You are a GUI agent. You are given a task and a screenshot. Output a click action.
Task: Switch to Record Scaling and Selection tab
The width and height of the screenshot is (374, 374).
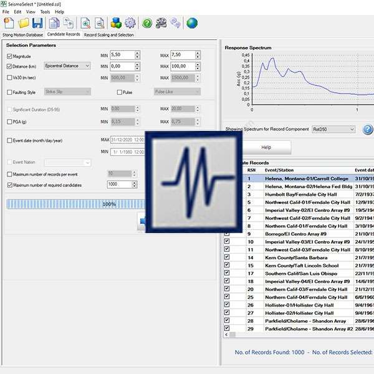108,35
